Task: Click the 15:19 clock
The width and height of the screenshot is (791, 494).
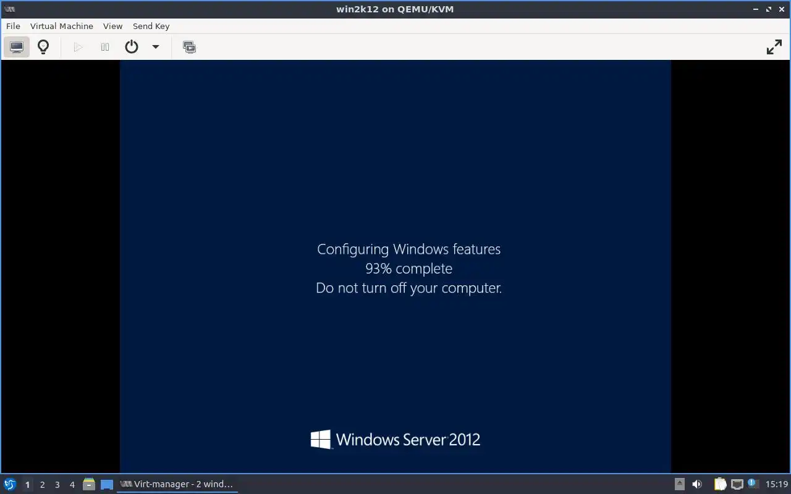Action: (x=777, y=484)
